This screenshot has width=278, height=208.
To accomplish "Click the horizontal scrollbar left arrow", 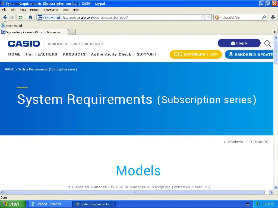I will [2, 192].
